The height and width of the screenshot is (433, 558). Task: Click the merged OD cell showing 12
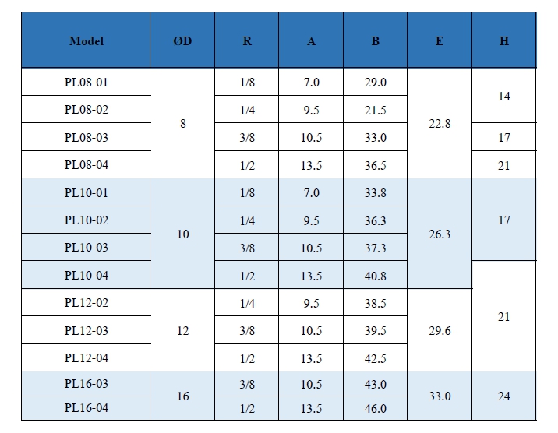(182, 331)
